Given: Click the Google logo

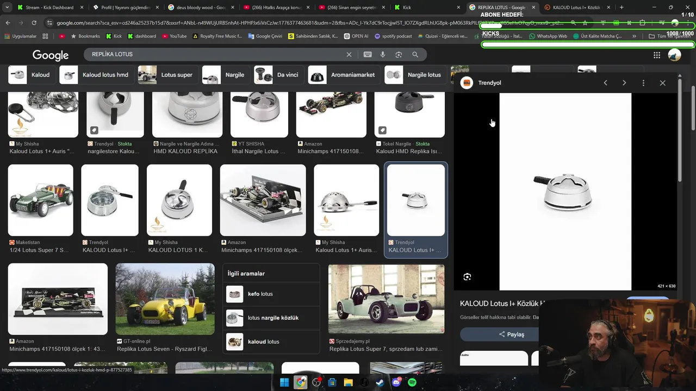Looking at the screenshot, I should click(51, 55).
